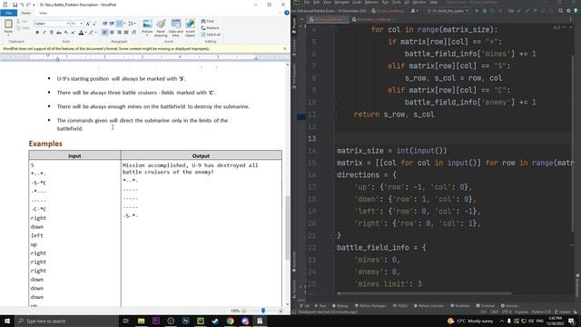Align text right in WordPad

[x=119, y=33]
